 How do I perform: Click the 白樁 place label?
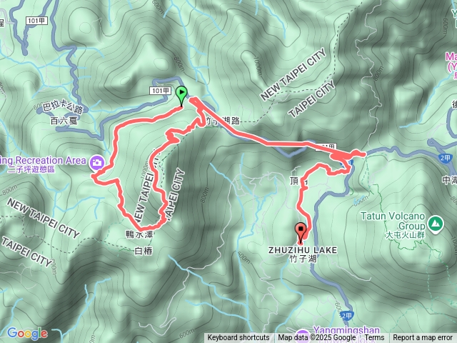coord(144,251)
